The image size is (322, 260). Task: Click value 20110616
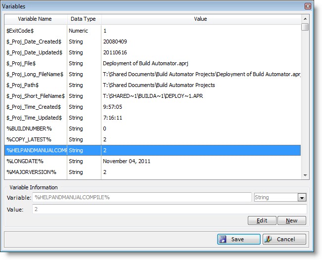coord(115,52)
